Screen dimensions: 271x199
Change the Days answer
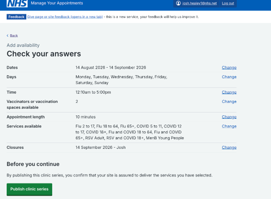point(229,77)
